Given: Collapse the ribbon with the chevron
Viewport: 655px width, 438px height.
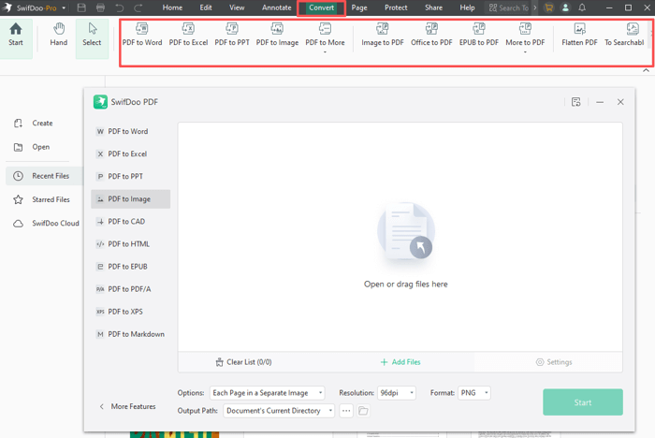Looking at the screenshot, I should point(646,70).
